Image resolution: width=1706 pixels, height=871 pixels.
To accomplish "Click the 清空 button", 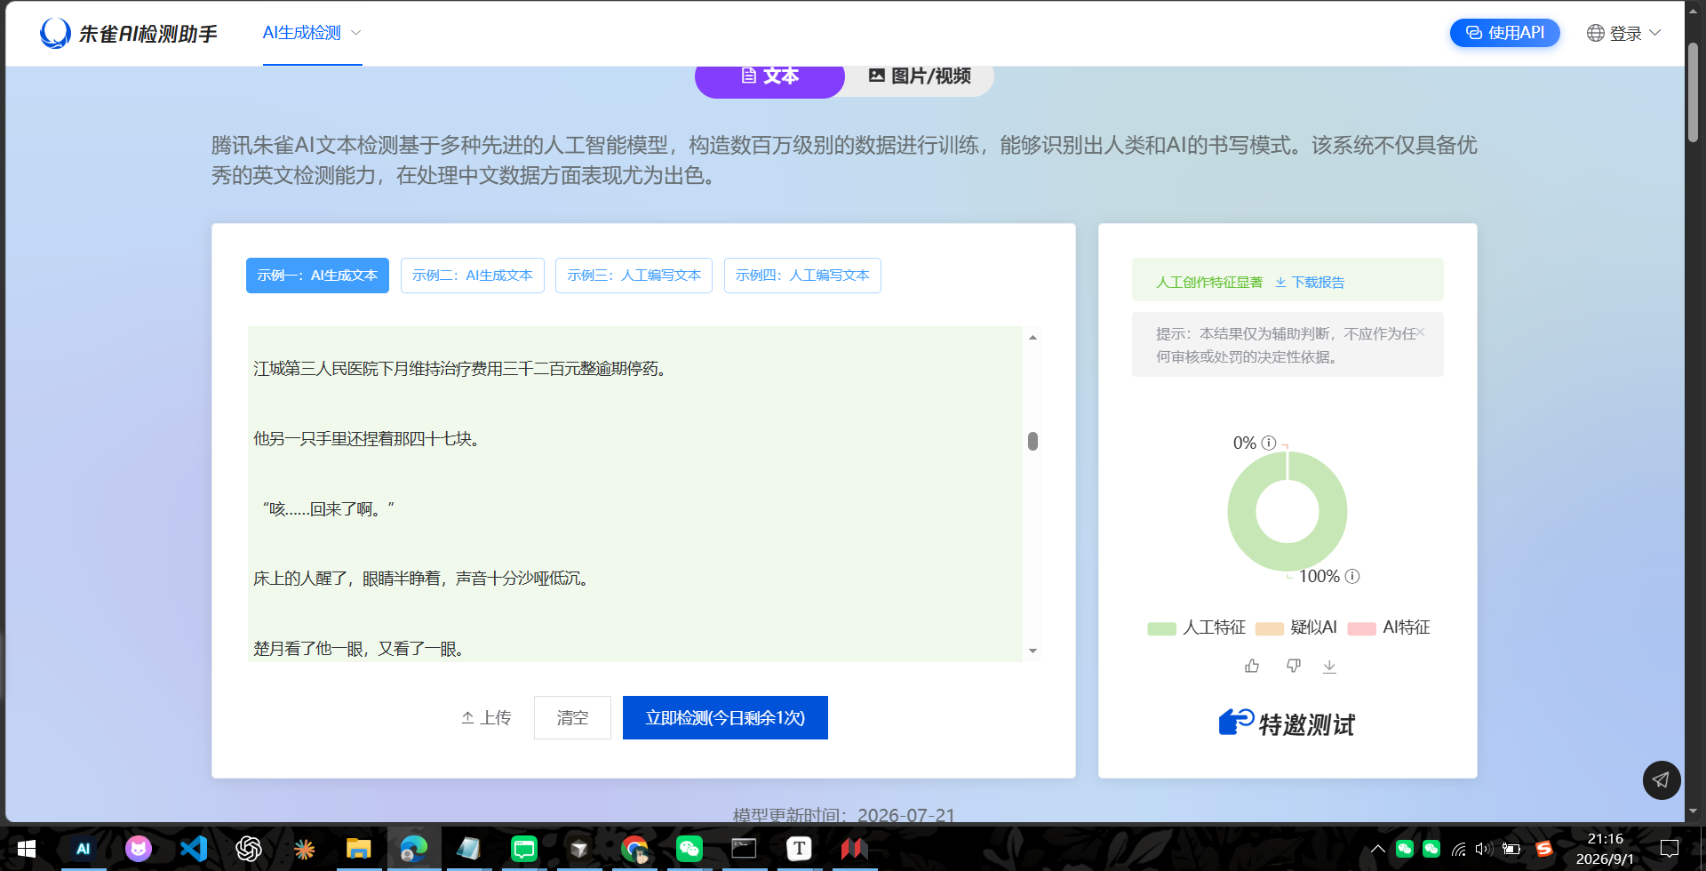I will point(572,717).
